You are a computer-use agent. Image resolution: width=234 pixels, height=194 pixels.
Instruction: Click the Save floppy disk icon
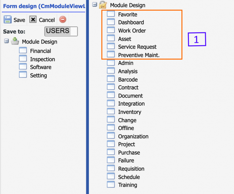click(x=8, y=20)
